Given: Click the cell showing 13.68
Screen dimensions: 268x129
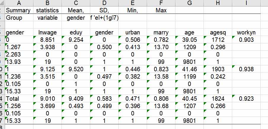Looking at the screenshot, I should tap(161, 106).
